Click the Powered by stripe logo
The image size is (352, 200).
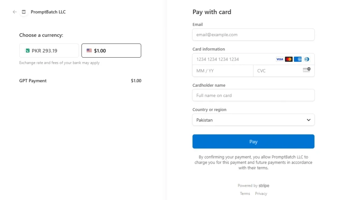pos(253,185)
